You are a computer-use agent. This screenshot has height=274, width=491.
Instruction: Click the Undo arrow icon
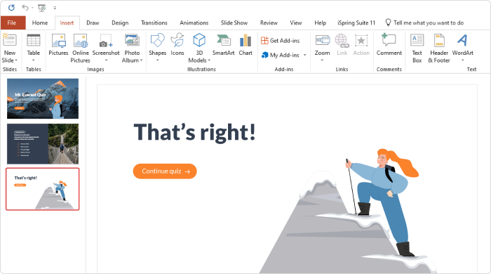tap(25, 8)
